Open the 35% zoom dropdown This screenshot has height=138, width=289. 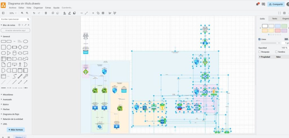tap(13, 13)
